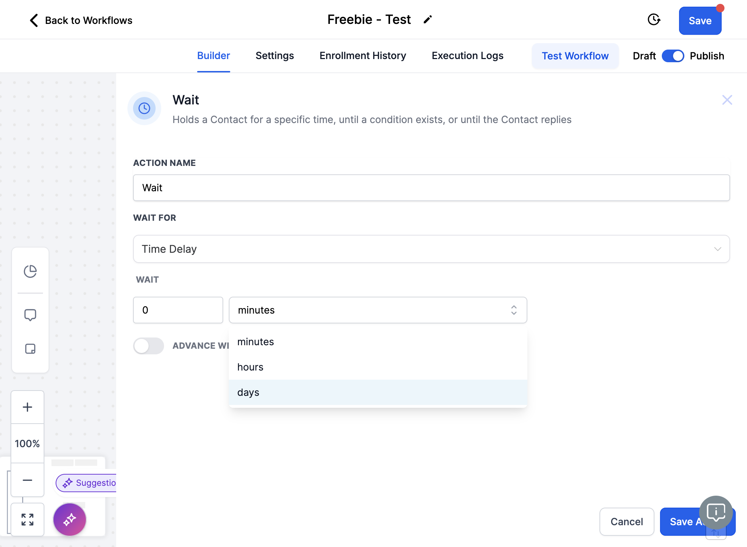Click the comment bubble sidebar icon

pyautogui.click(x=30, y=315)
